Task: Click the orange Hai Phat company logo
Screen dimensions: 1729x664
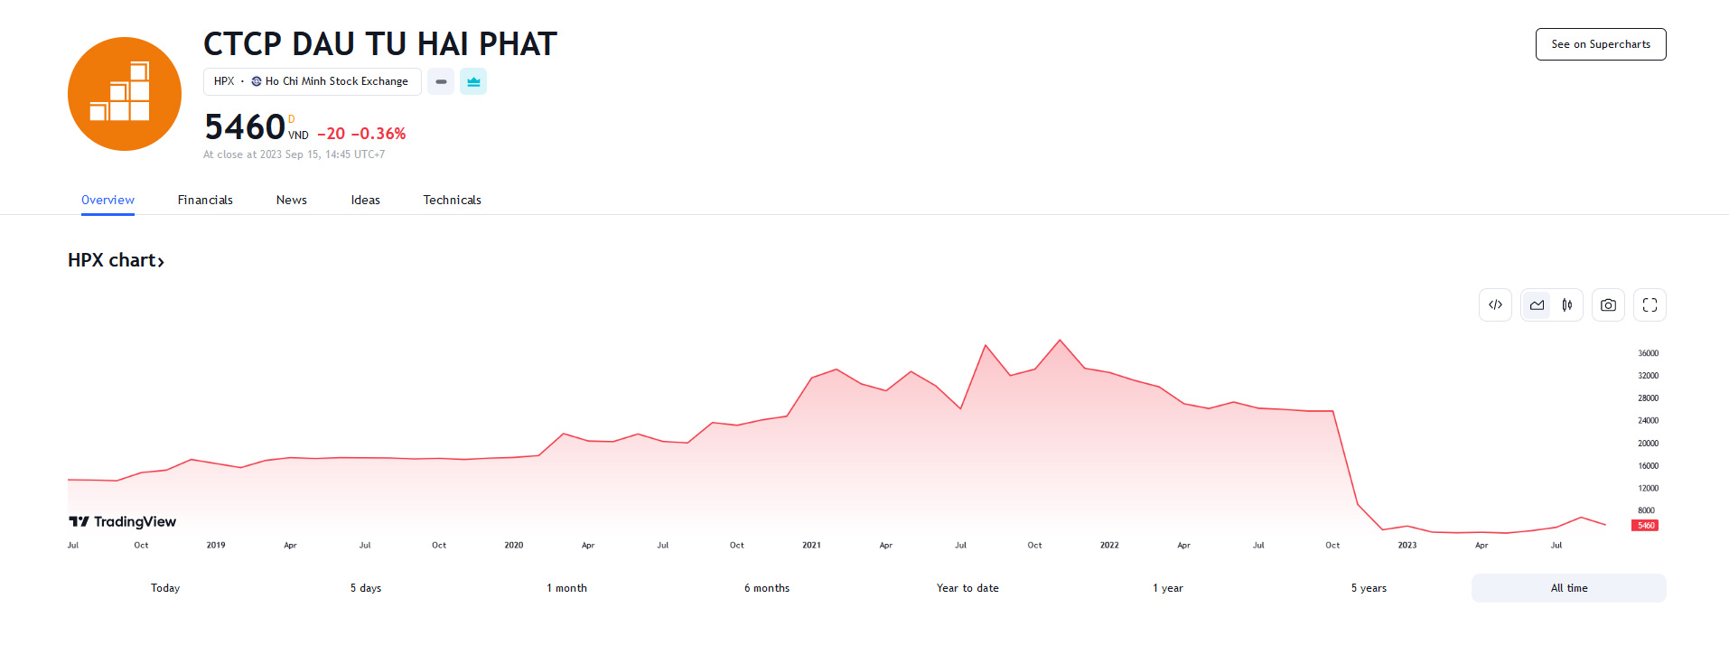Action: click(125, 94)
